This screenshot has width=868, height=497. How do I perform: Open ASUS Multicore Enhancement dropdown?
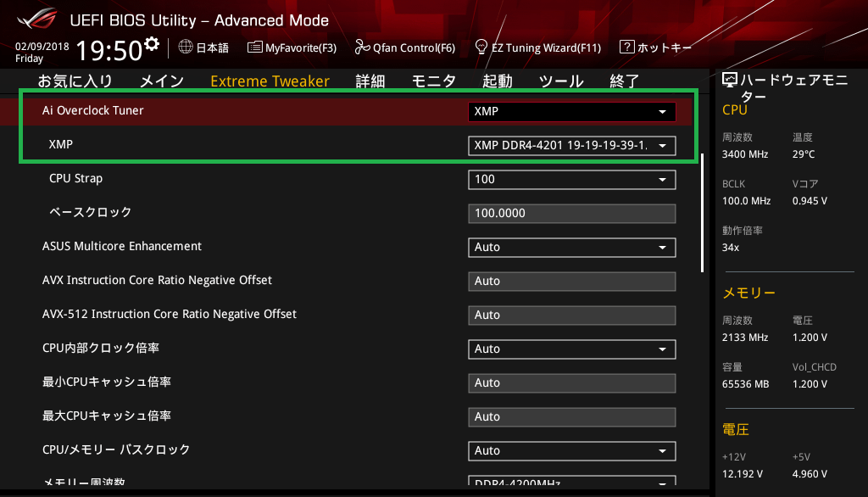coord(572,247)
